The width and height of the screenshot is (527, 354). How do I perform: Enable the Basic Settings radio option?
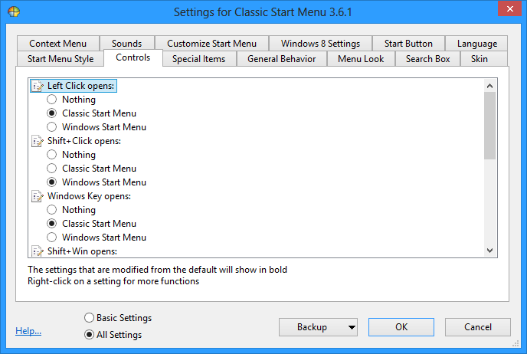coord(90,318)
